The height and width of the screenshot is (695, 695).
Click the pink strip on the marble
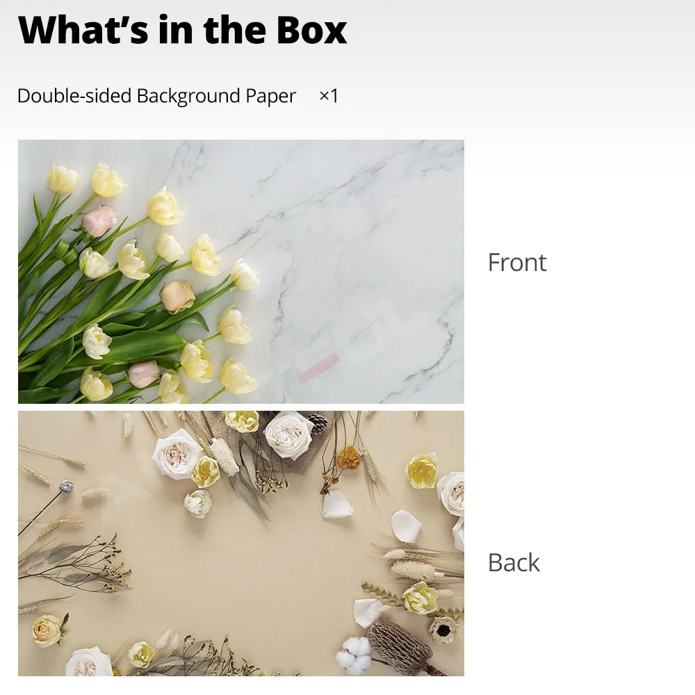click(318, 368)
